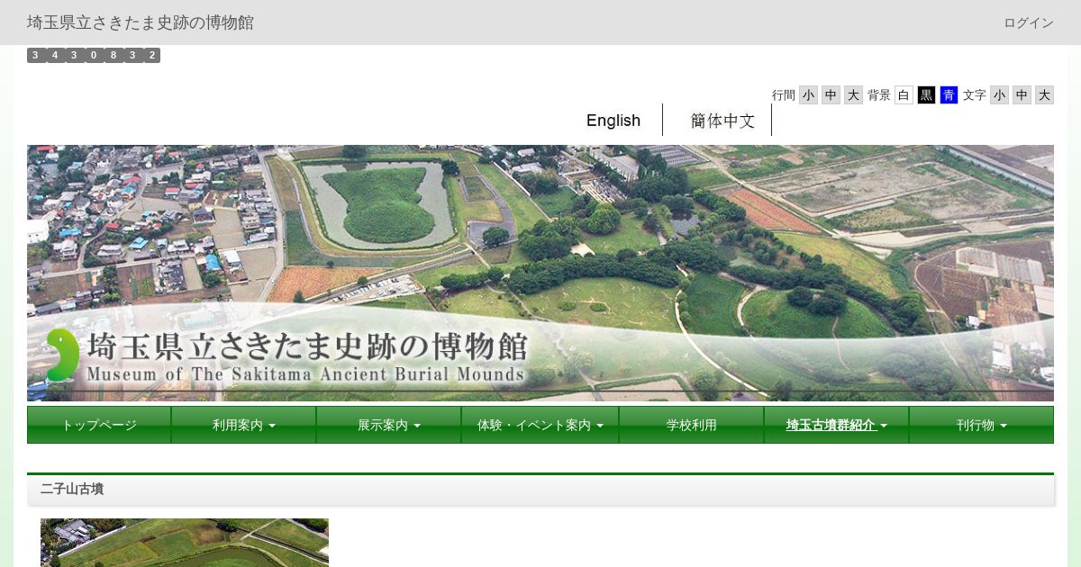The height and width of the screenshot is (567, 1081).
Task: Choose white 白 background color
Action: click(904, 95)
